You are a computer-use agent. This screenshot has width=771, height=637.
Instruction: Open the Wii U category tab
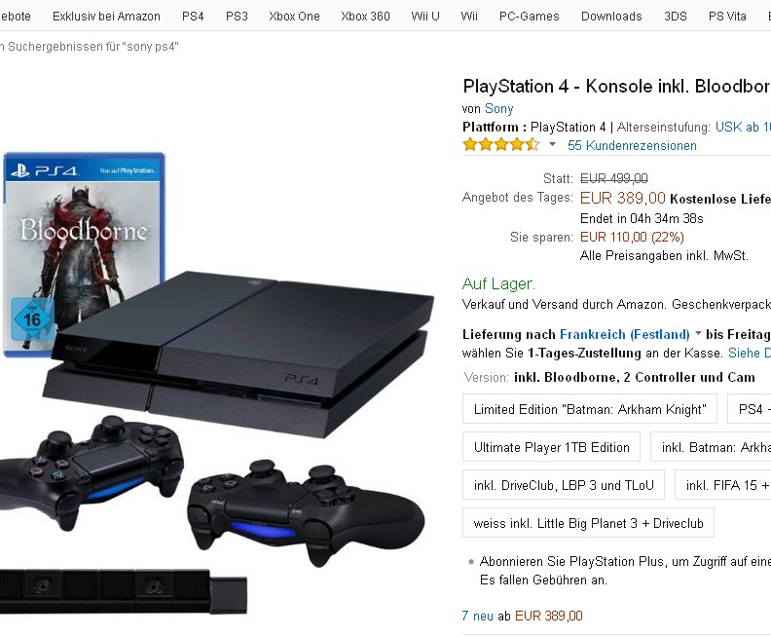pos(424,17)
